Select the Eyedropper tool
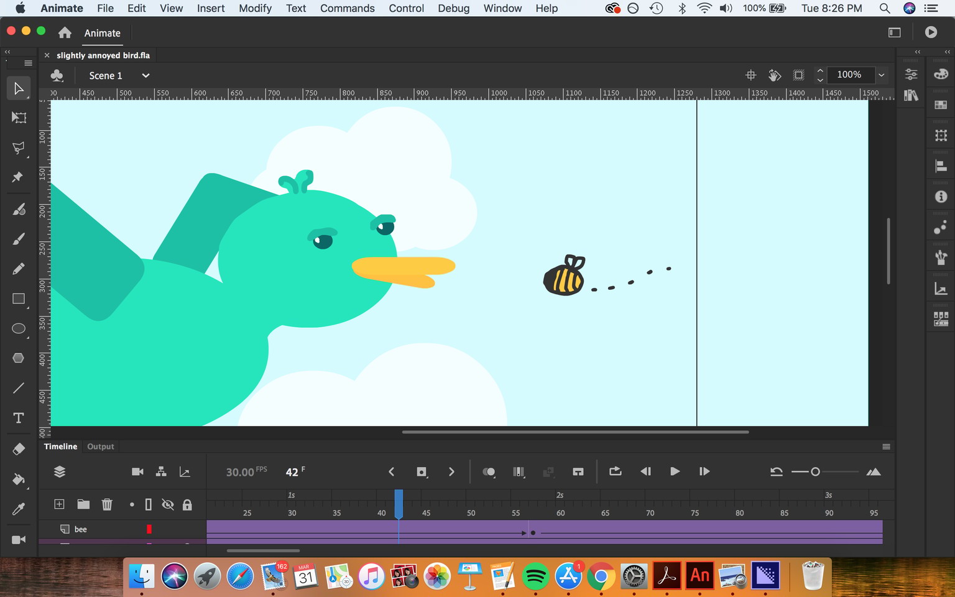Screen dimensions: 955x597 click(x=19, y=509)
